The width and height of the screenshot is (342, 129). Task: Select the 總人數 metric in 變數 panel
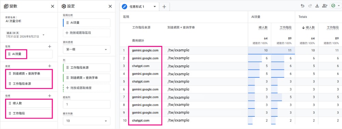pyautogui.click(x=29, y=103)
